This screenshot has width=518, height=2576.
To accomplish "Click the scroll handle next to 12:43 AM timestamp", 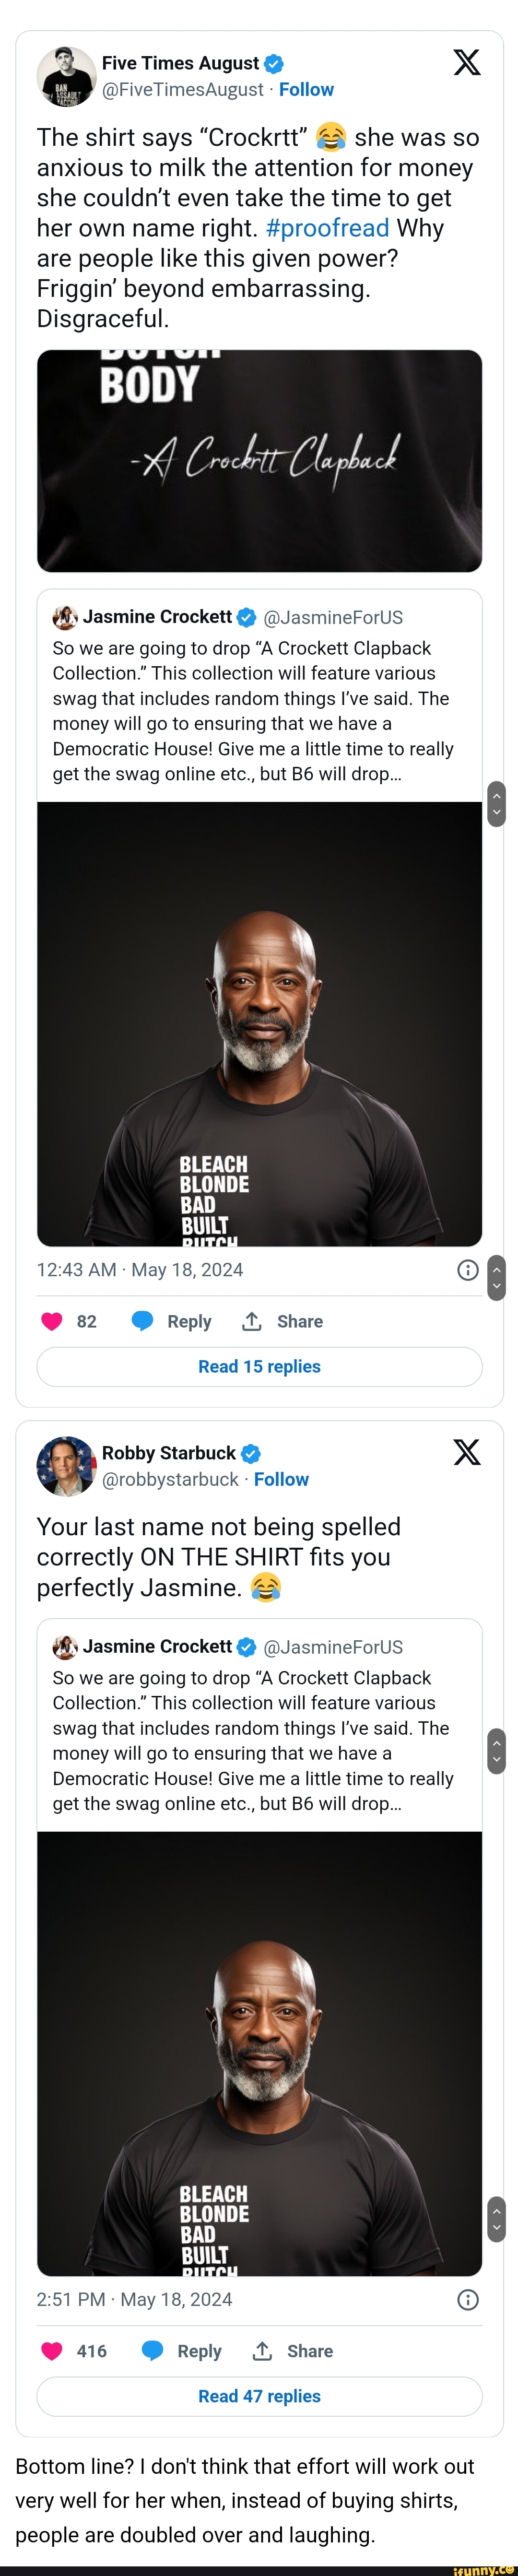I will click(x=496, y=1277).
